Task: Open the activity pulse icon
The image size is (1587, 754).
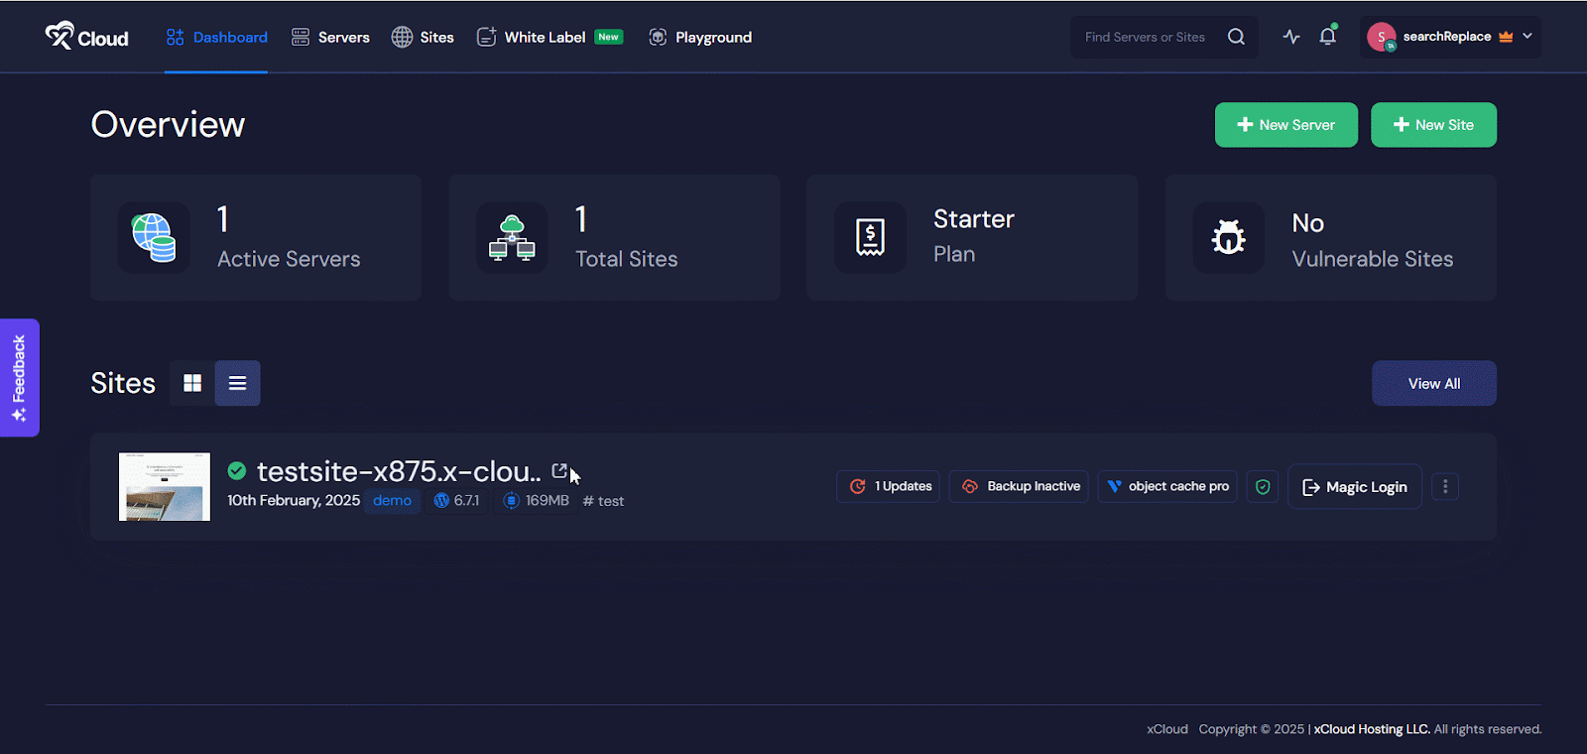Action: coord(1290,37)
